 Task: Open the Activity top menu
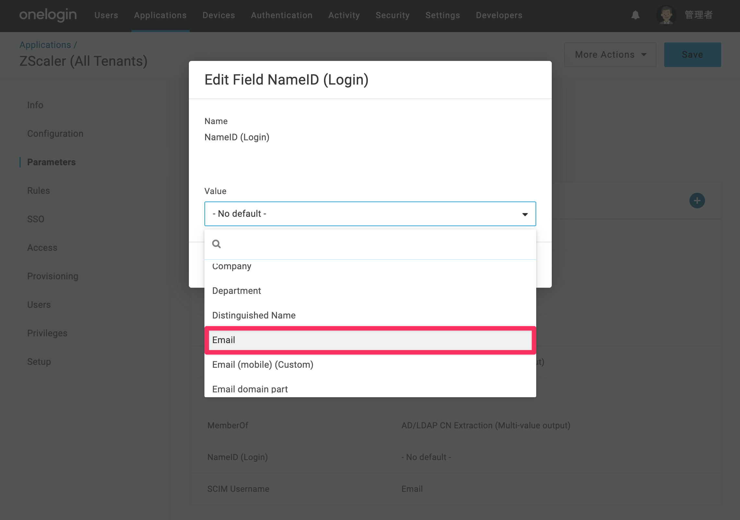(x=344, y=15)
